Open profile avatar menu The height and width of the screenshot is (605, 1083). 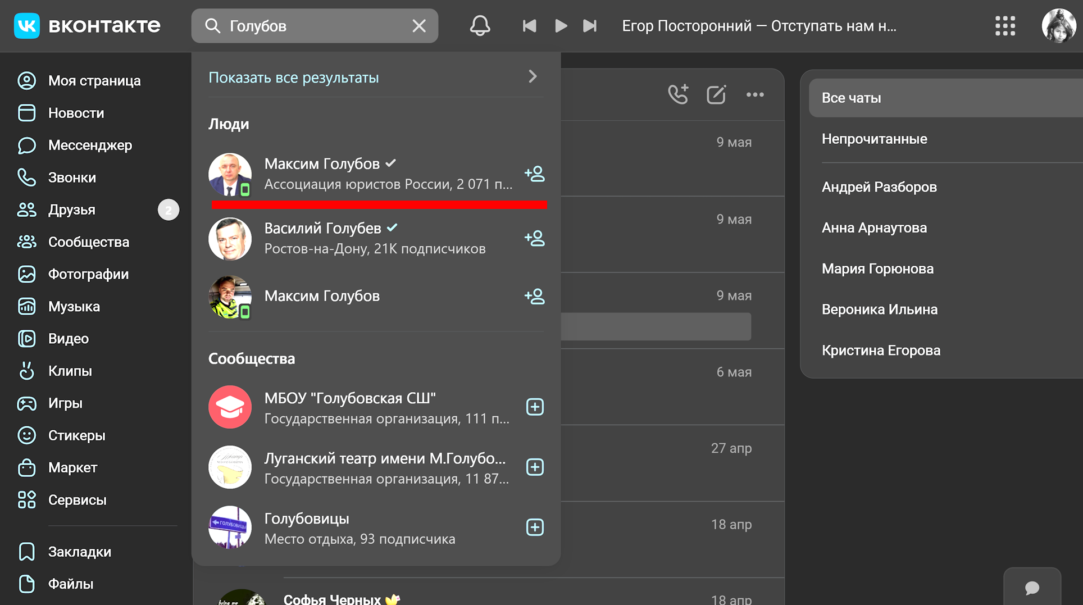(1058, 26)
